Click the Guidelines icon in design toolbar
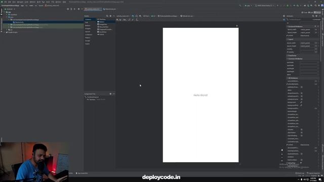 [x=137, y=20]
